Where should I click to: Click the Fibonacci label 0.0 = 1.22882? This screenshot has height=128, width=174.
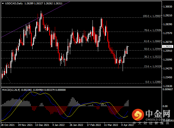click(153, 82)
